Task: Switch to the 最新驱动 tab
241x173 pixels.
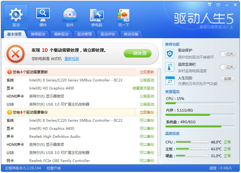Action: click(x=61, y=34)
